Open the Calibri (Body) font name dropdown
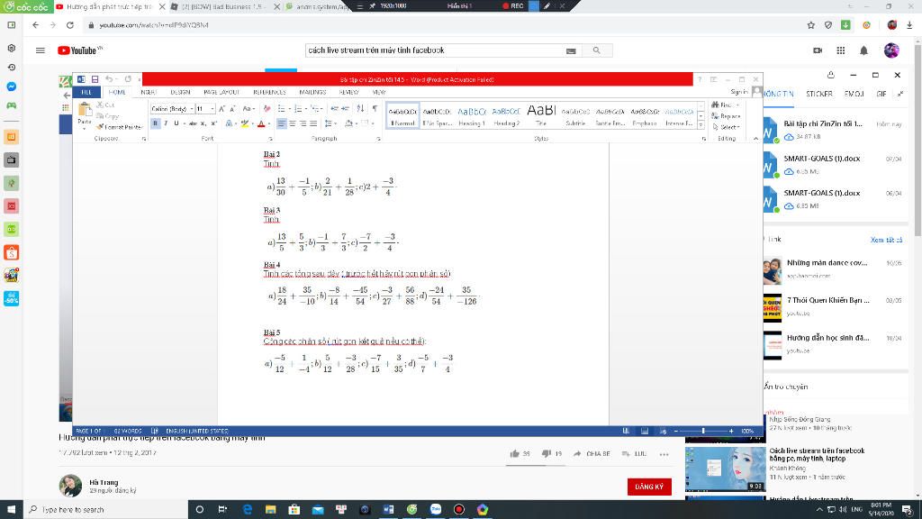The width and height of the screenshot is (922, 519). [192, 109]
